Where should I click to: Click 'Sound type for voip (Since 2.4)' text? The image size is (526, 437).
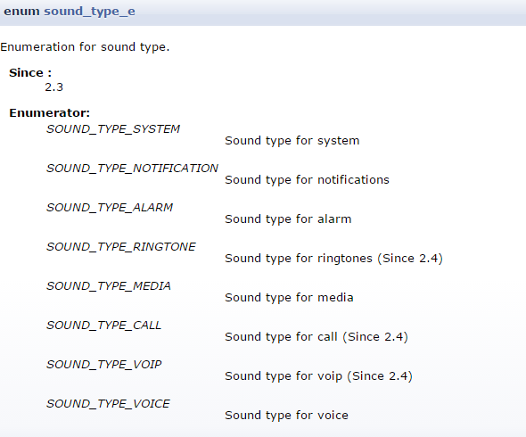(x=318, y=376)
